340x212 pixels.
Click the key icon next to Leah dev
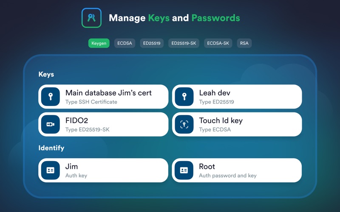pyautogui.click(x=184, y=97)
